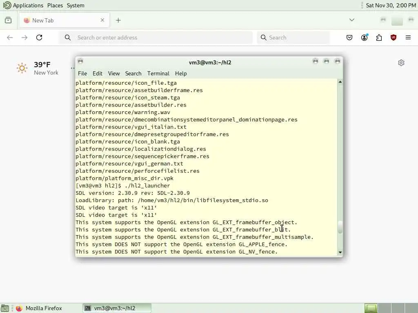Viewport: 418px width, 313px height.
Task: Open the terminal Edit menu
Action: [x=97, y=73]
